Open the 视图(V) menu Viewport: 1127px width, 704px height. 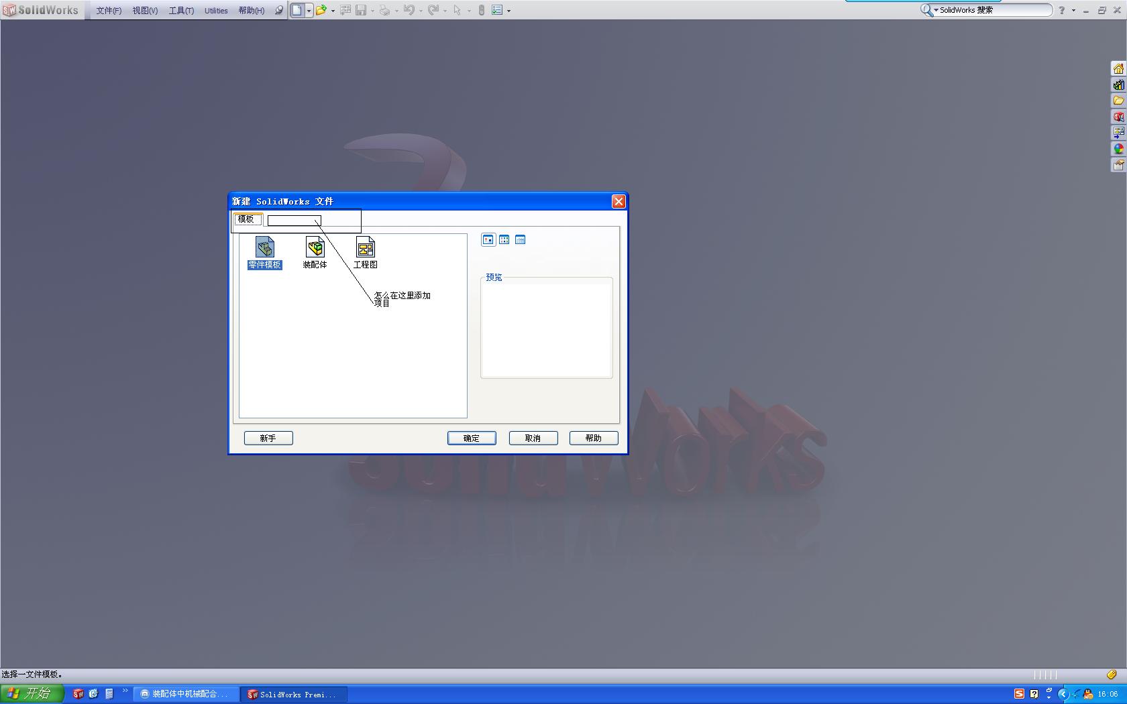[x=145, y=11]
